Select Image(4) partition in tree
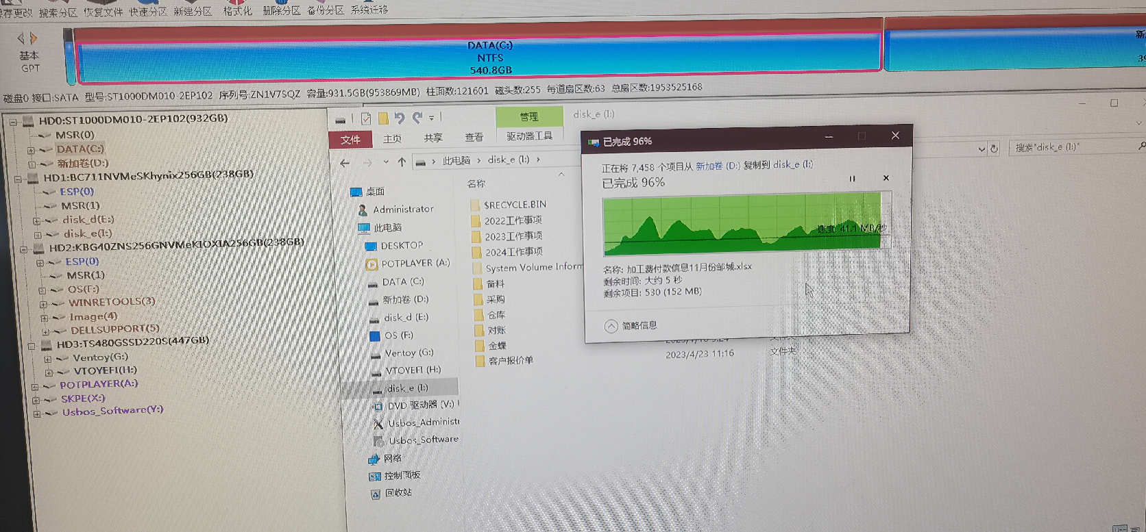 (x=93, y=316)
